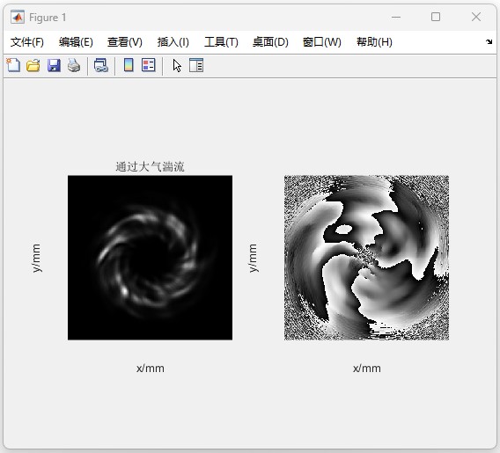Open the 插入(I) menu
The height and width of the screenshot is (453, 500).
[173, 42]
